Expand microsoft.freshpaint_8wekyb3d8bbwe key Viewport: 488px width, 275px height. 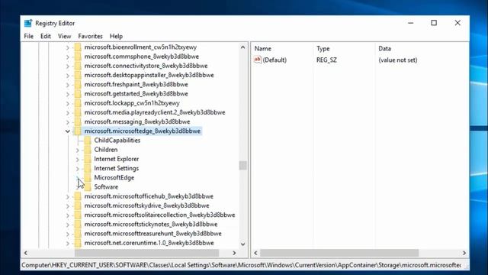(68, 85)
